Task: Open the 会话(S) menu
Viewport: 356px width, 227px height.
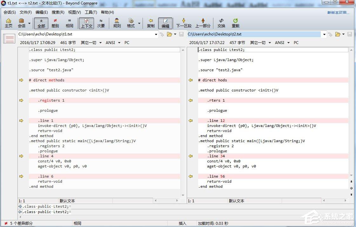Action: pos(10,12)
